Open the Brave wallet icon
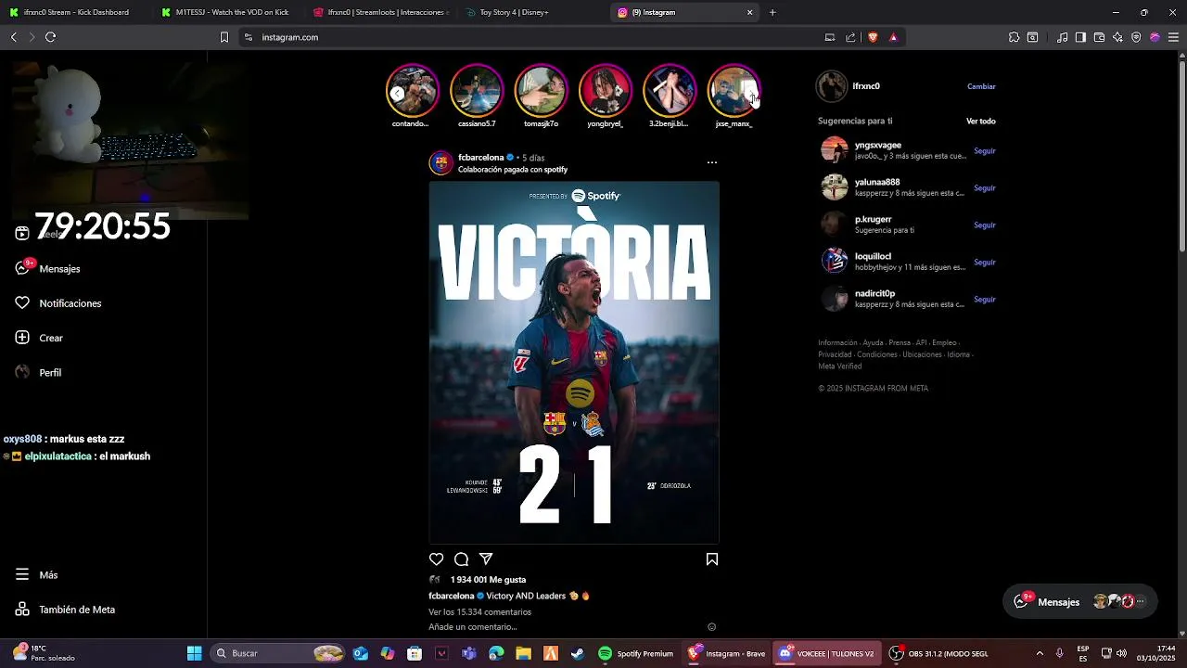Image resolution: width=1187 pixels, height=668 pixels. [1099, 37]
